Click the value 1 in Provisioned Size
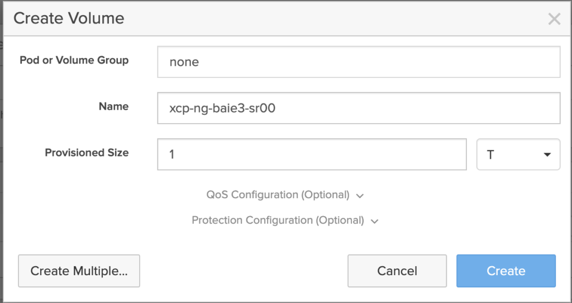572x303 pixels. click(172, 154)
